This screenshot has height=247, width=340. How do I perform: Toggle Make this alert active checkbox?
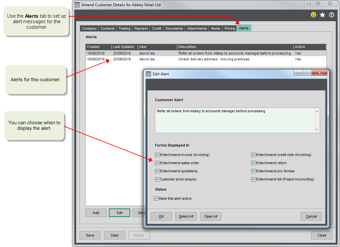pyautogui.click(x=156, y=198)
